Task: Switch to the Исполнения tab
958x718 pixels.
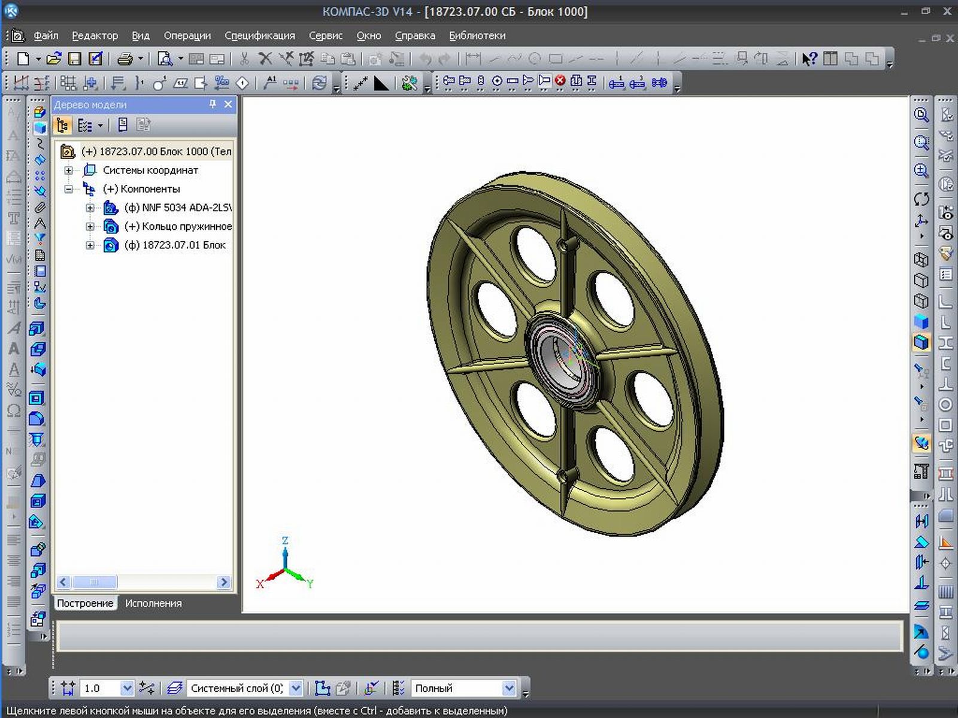Action: [153, 603]
